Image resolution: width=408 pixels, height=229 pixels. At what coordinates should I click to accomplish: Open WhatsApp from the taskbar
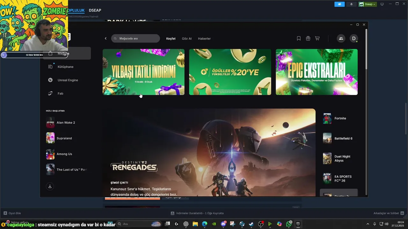click(289, 224)
